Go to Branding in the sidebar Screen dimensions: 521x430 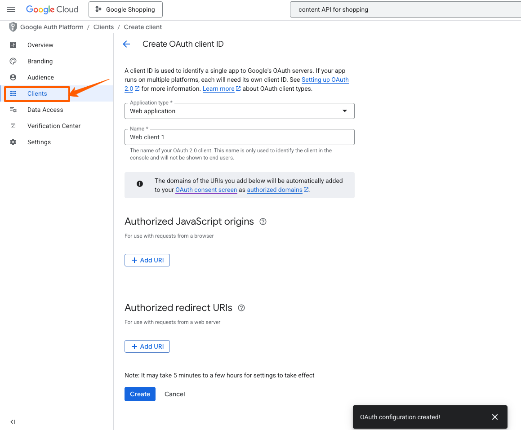tap(40, 61)
